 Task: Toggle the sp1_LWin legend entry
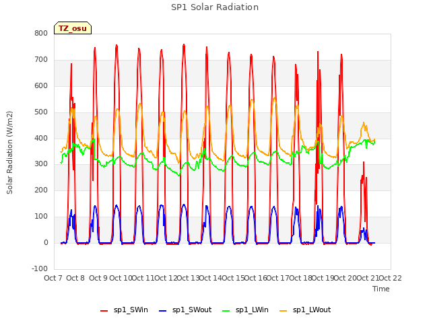coord(245,310)
